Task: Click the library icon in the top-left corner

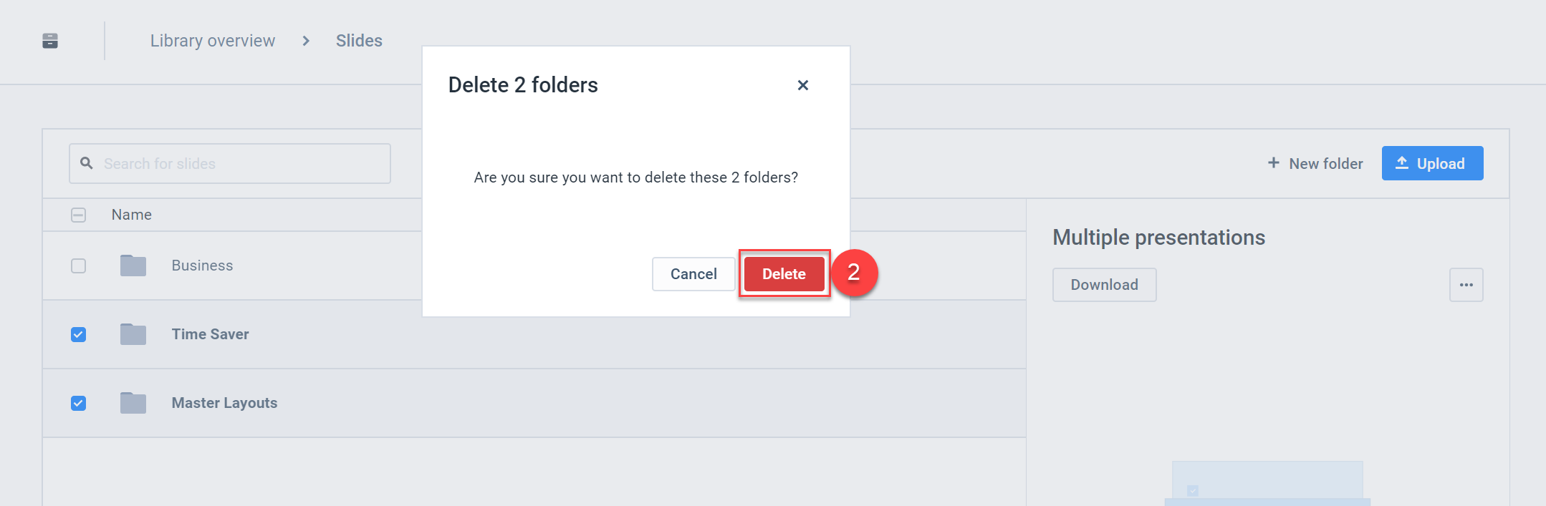Action: pos(50,41)
